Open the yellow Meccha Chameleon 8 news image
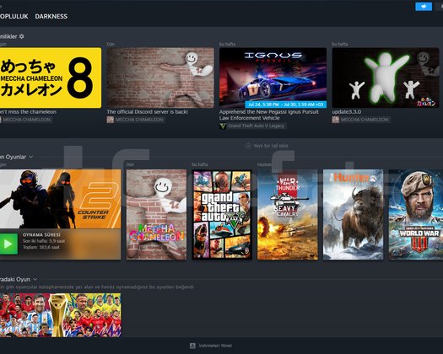 (x=51, y=78)
